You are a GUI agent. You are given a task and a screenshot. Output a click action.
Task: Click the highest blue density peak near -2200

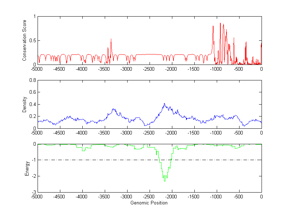tap(164, 104)
